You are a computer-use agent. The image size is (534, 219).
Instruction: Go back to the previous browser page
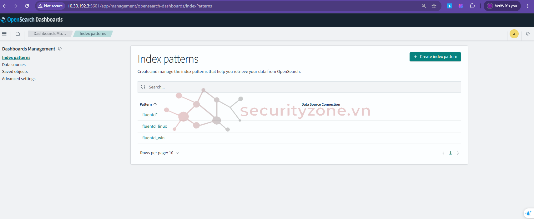(x=5, y=6)
